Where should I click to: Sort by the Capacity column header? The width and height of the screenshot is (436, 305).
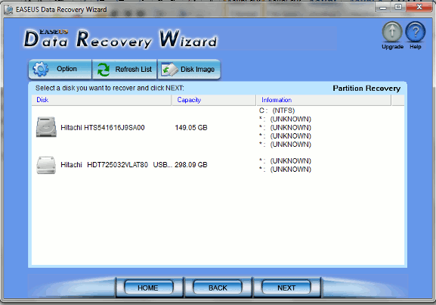[214, 100]
